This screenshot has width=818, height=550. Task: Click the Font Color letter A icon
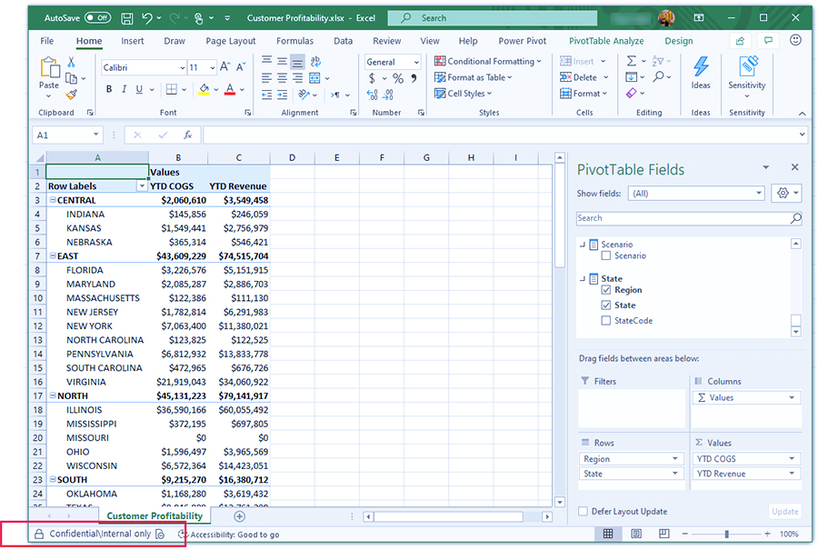point(230,89)
